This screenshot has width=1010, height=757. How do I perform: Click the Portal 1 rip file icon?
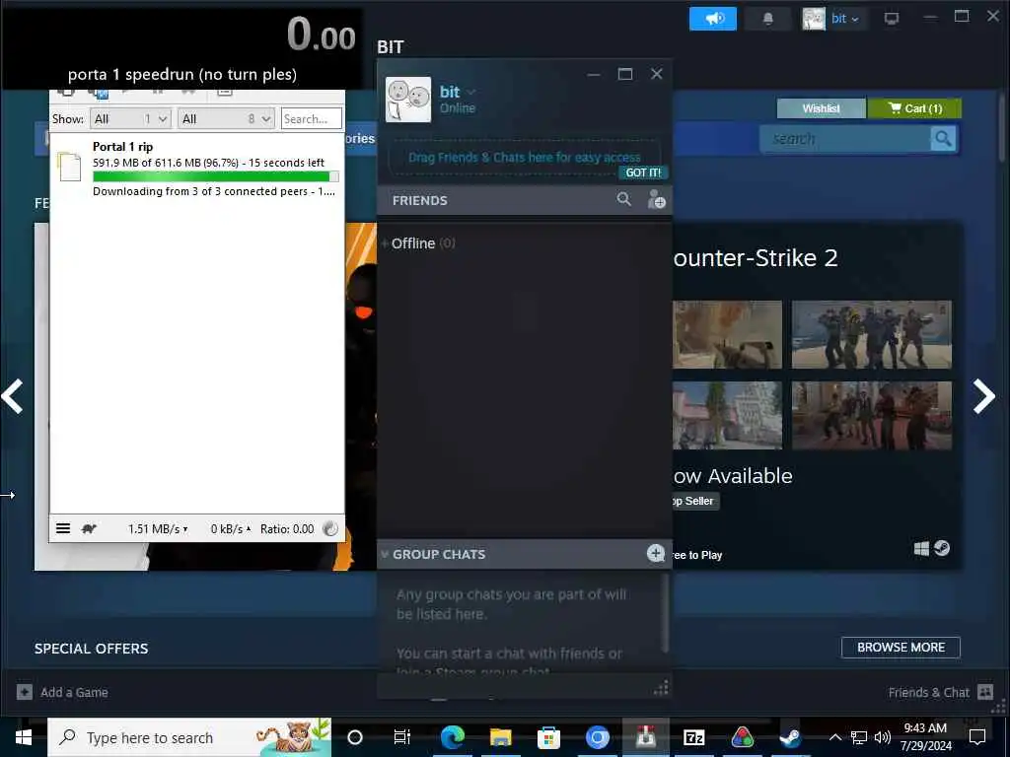point(69,167)
